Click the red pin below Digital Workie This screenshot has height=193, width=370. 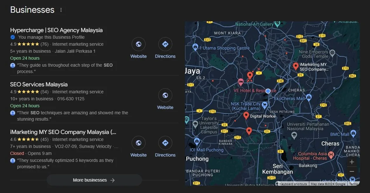(249, 131)
